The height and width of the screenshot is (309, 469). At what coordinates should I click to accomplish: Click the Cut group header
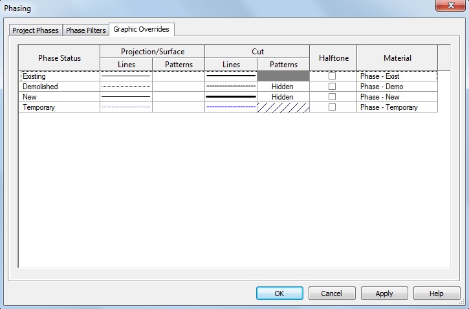click(257, 52)
